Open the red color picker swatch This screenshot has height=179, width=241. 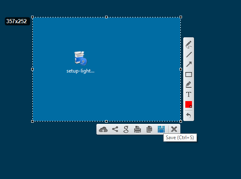coord(189,104)
